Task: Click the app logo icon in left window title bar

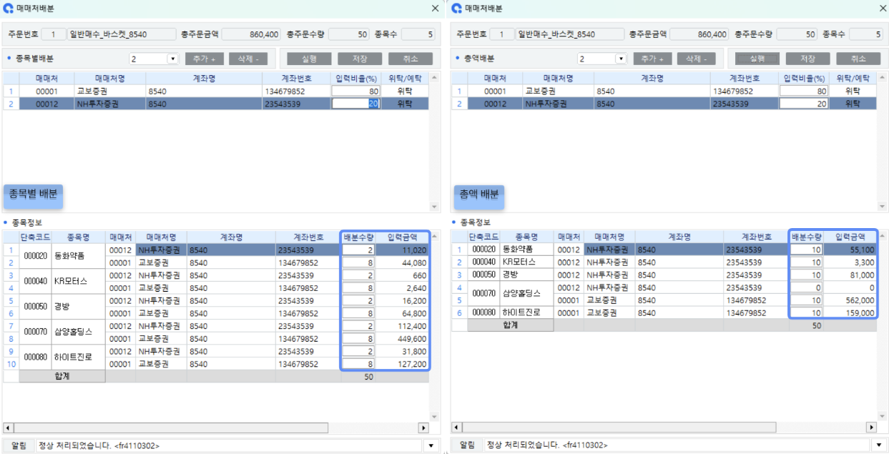Action: tap(9, 9)
